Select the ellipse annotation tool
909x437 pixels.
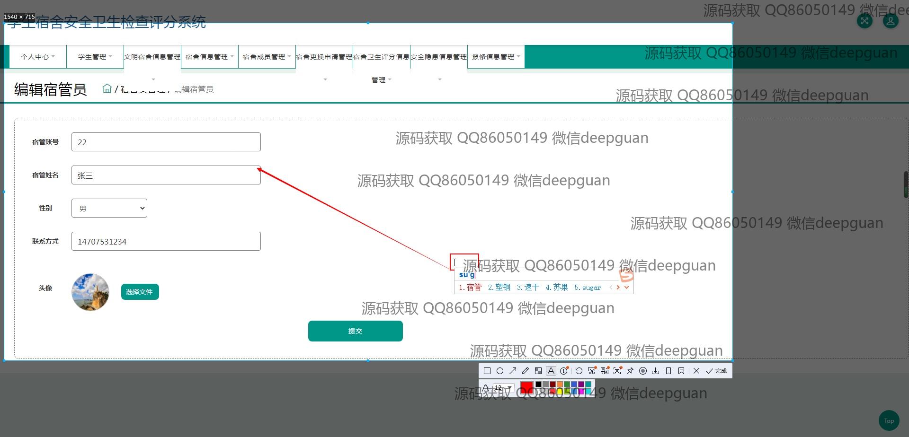click(500, 371)
